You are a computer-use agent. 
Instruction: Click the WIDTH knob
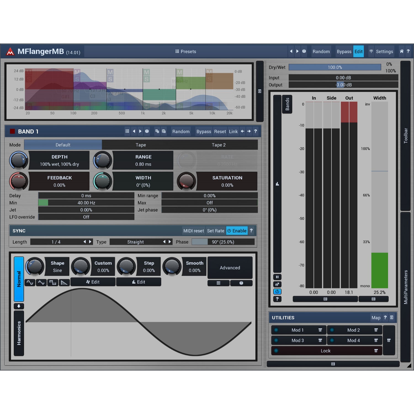(103, 181)
